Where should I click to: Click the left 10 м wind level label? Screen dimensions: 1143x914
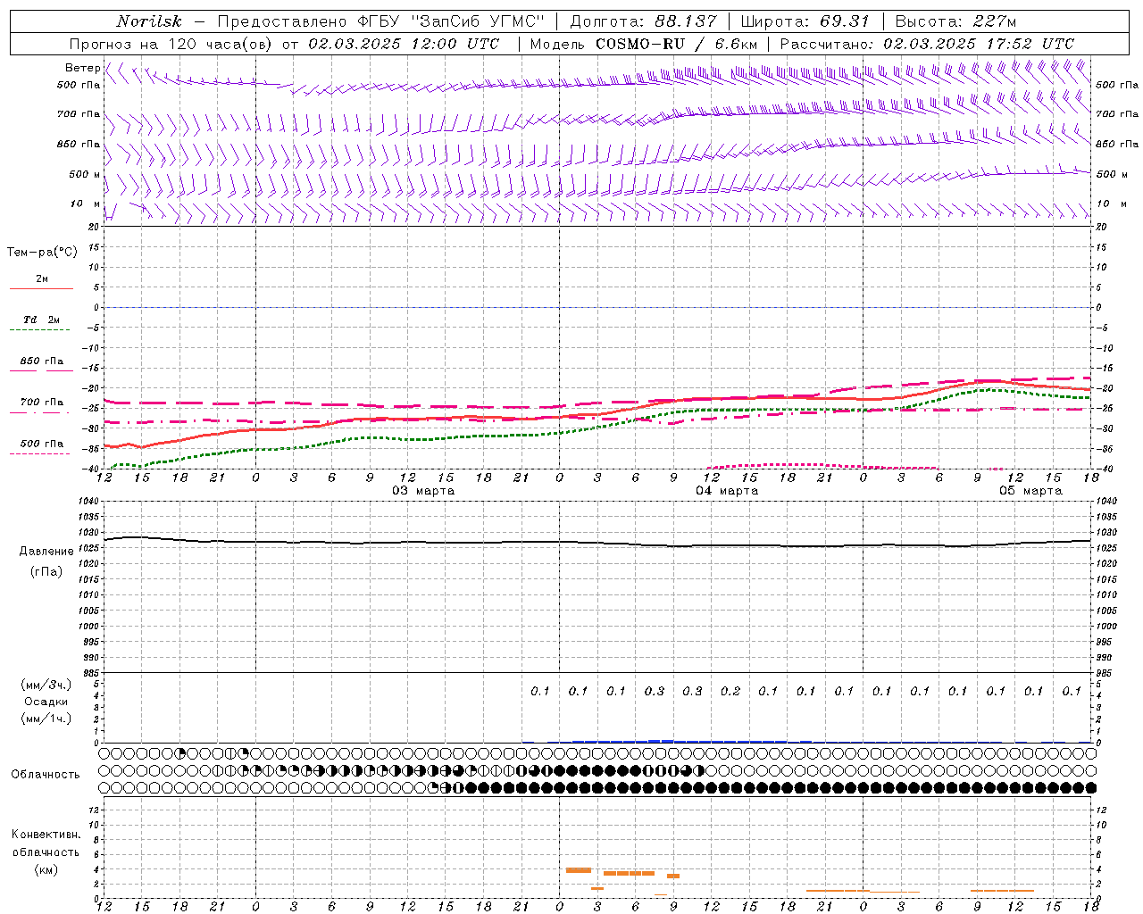86,204
